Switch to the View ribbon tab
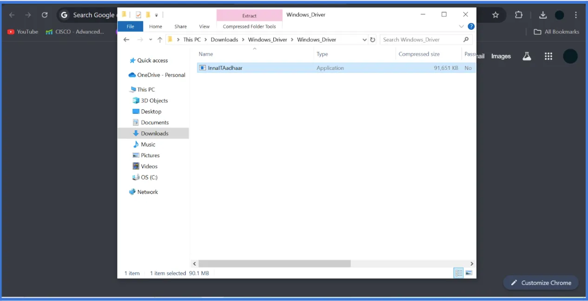Screen dimensions: 588x301 tap(204, 27)
